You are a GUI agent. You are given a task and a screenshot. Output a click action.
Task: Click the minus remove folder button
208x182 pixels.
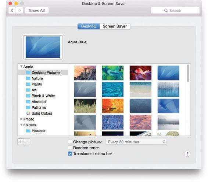27,142
